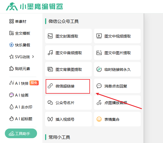
Task: Click the 临时链接转永久 green link icon
Action: click(x=99, y=69)
